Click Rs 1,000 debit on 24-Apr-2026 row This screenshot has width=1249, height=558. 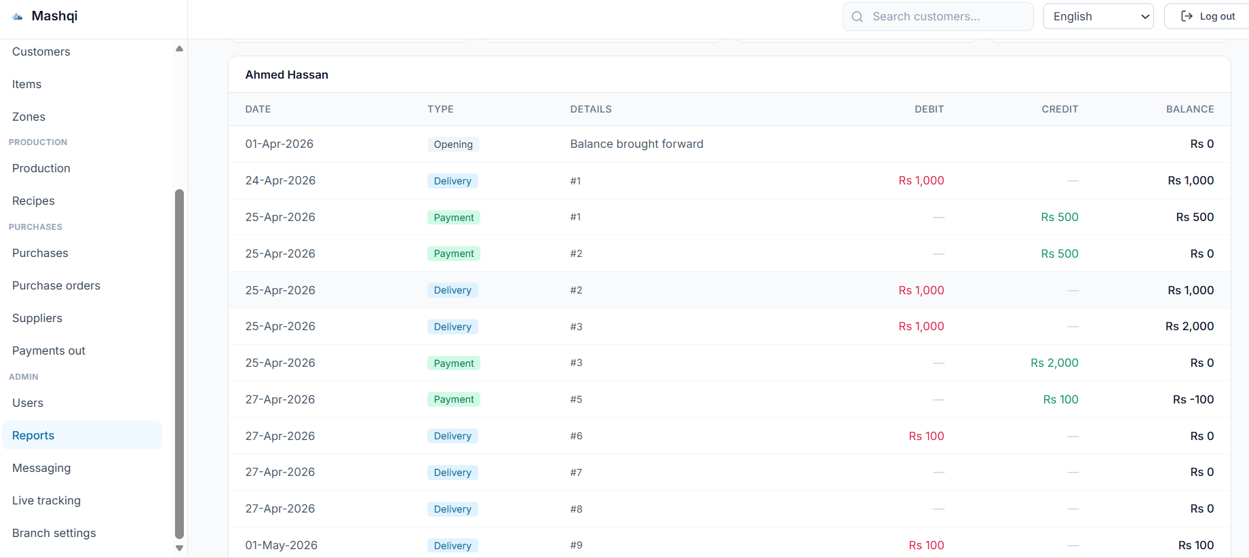click(921, 180)
